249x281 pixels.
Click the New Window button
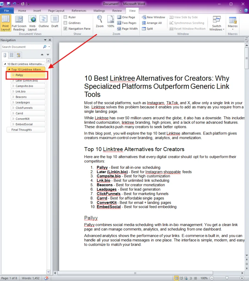tap(153, 17)
